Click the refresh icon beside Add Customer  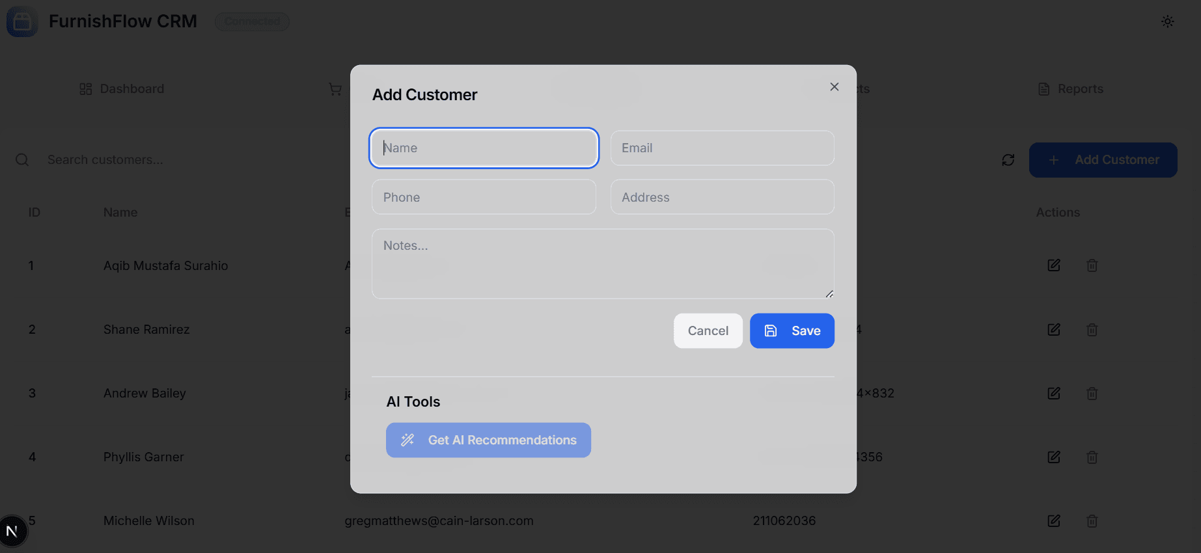coord(1008,159)
